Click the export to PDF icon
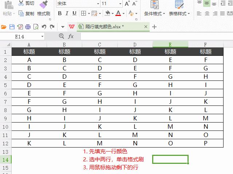Viewport: 233px width, 174px height. (x=20, y=27)
